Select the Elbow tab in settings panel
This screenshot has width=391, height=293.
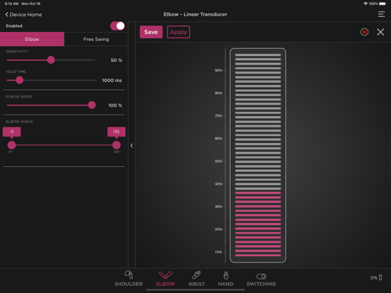pyautogui.click(x=32, y=39)
